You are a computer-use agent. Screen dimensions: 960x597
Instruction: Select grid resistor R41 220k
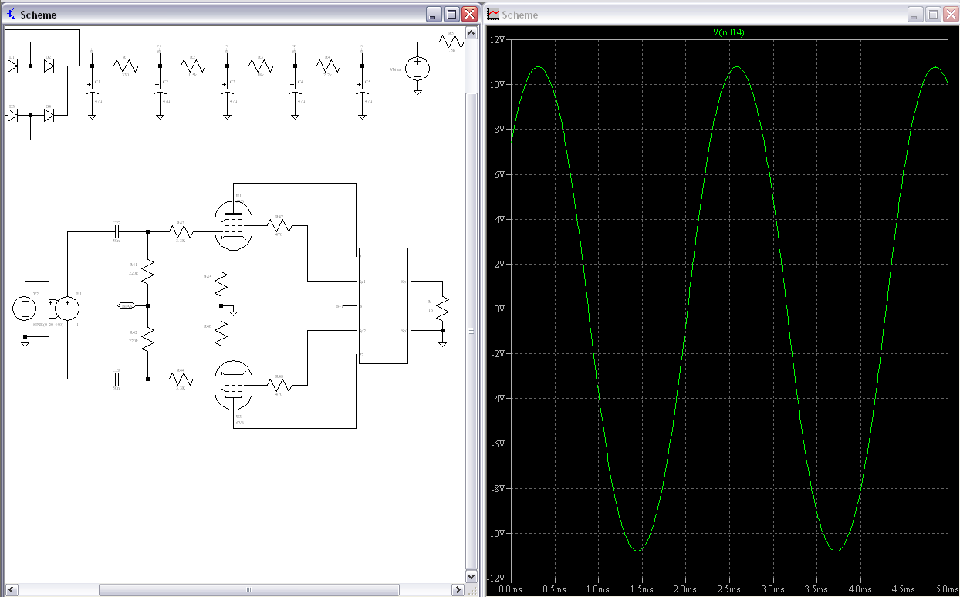[x=147, y=272]
